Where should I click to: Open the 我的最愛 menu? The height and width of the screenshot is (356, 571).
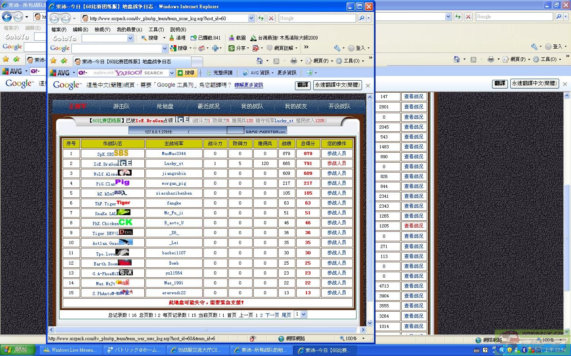coord(129,30)
